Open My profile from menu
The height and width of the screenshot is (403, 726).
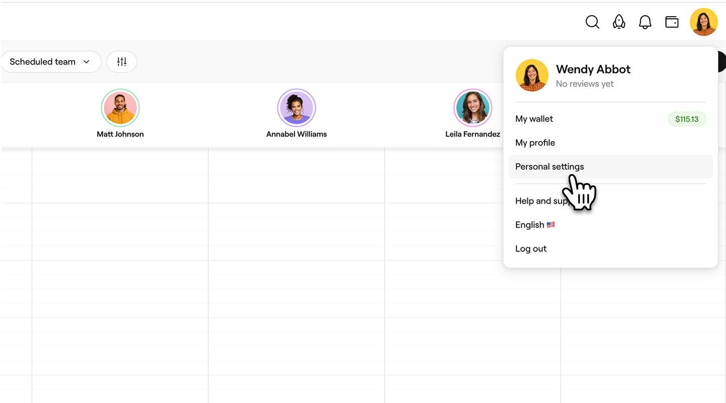click(x=535, y=143)
